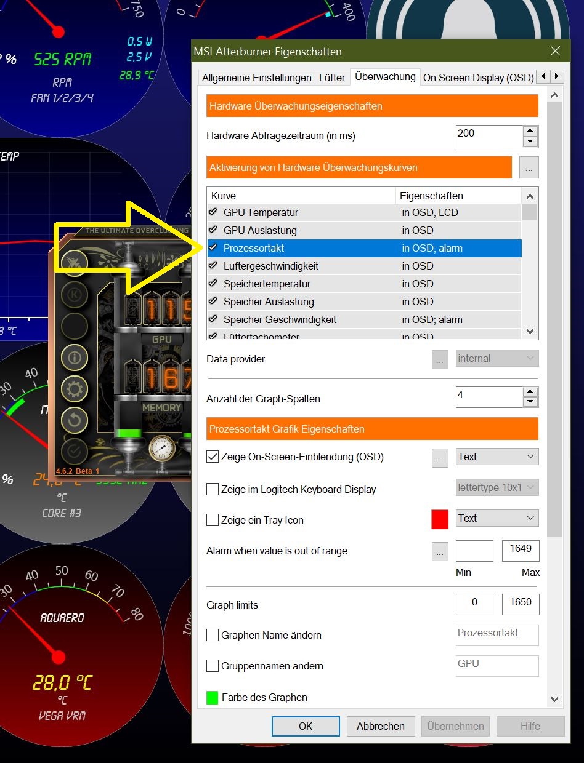Click the apply checkmark icon in Afterburner
The image size is (584, 763).
click(x=75, y=452)
